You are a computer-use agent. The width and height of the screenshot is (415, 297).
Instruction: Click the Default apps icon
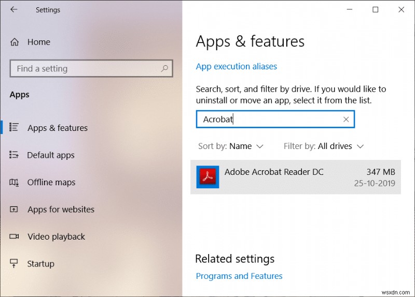tap(14, 154)
